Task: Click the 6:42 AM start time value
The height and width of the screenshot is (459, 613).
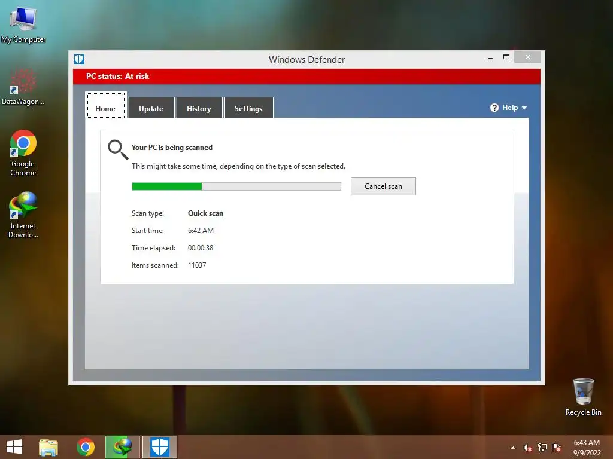Action: 201,230
